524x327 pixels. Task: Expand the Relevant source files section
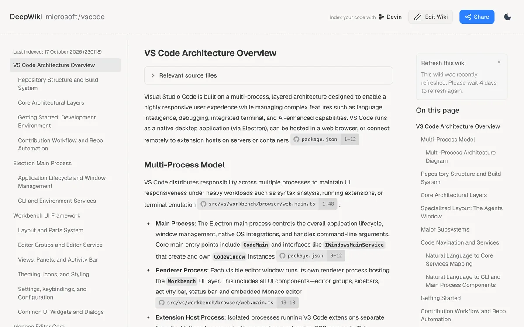pyautogui.click(x=269, y=75)
